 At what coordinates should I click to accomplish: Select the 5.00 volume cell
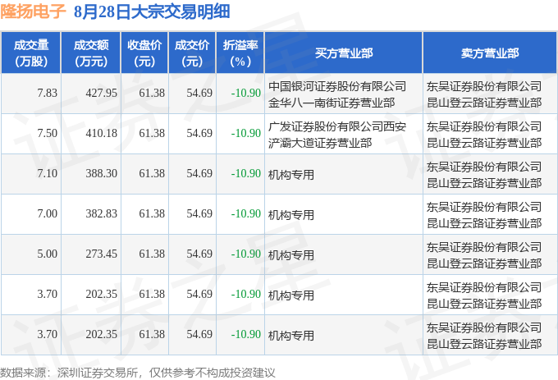pyautogui.click(x=31, y=254)
